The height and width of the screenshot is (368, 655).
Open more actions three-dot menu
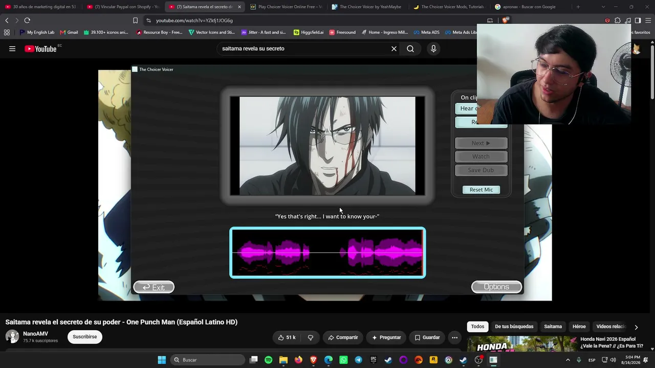point(454,337)
